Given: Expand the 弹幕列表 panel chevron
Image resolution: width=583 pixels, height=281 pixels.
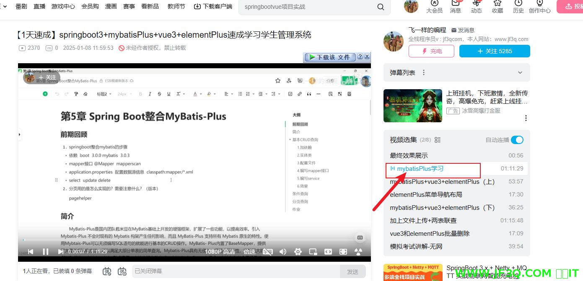Looking at the screenshot, I should point(520,72).
